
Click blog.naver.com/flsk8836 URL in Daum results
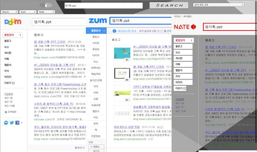[59, 57]
